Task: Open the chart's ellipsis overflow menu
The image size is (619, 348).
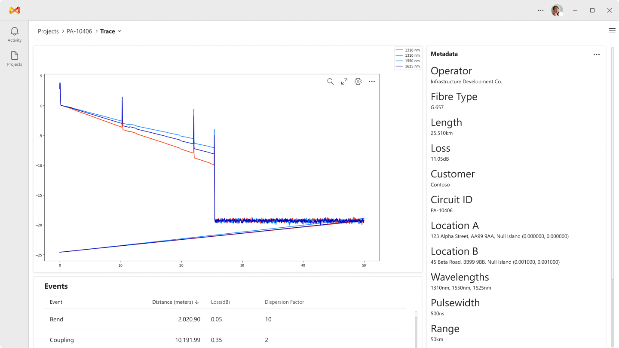Action: point(371,81)
